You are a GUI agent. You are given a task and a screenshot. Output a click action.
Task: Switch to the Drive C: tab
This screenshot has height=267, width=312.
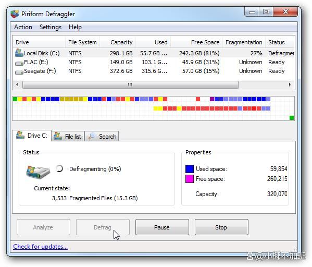(32, 136)
